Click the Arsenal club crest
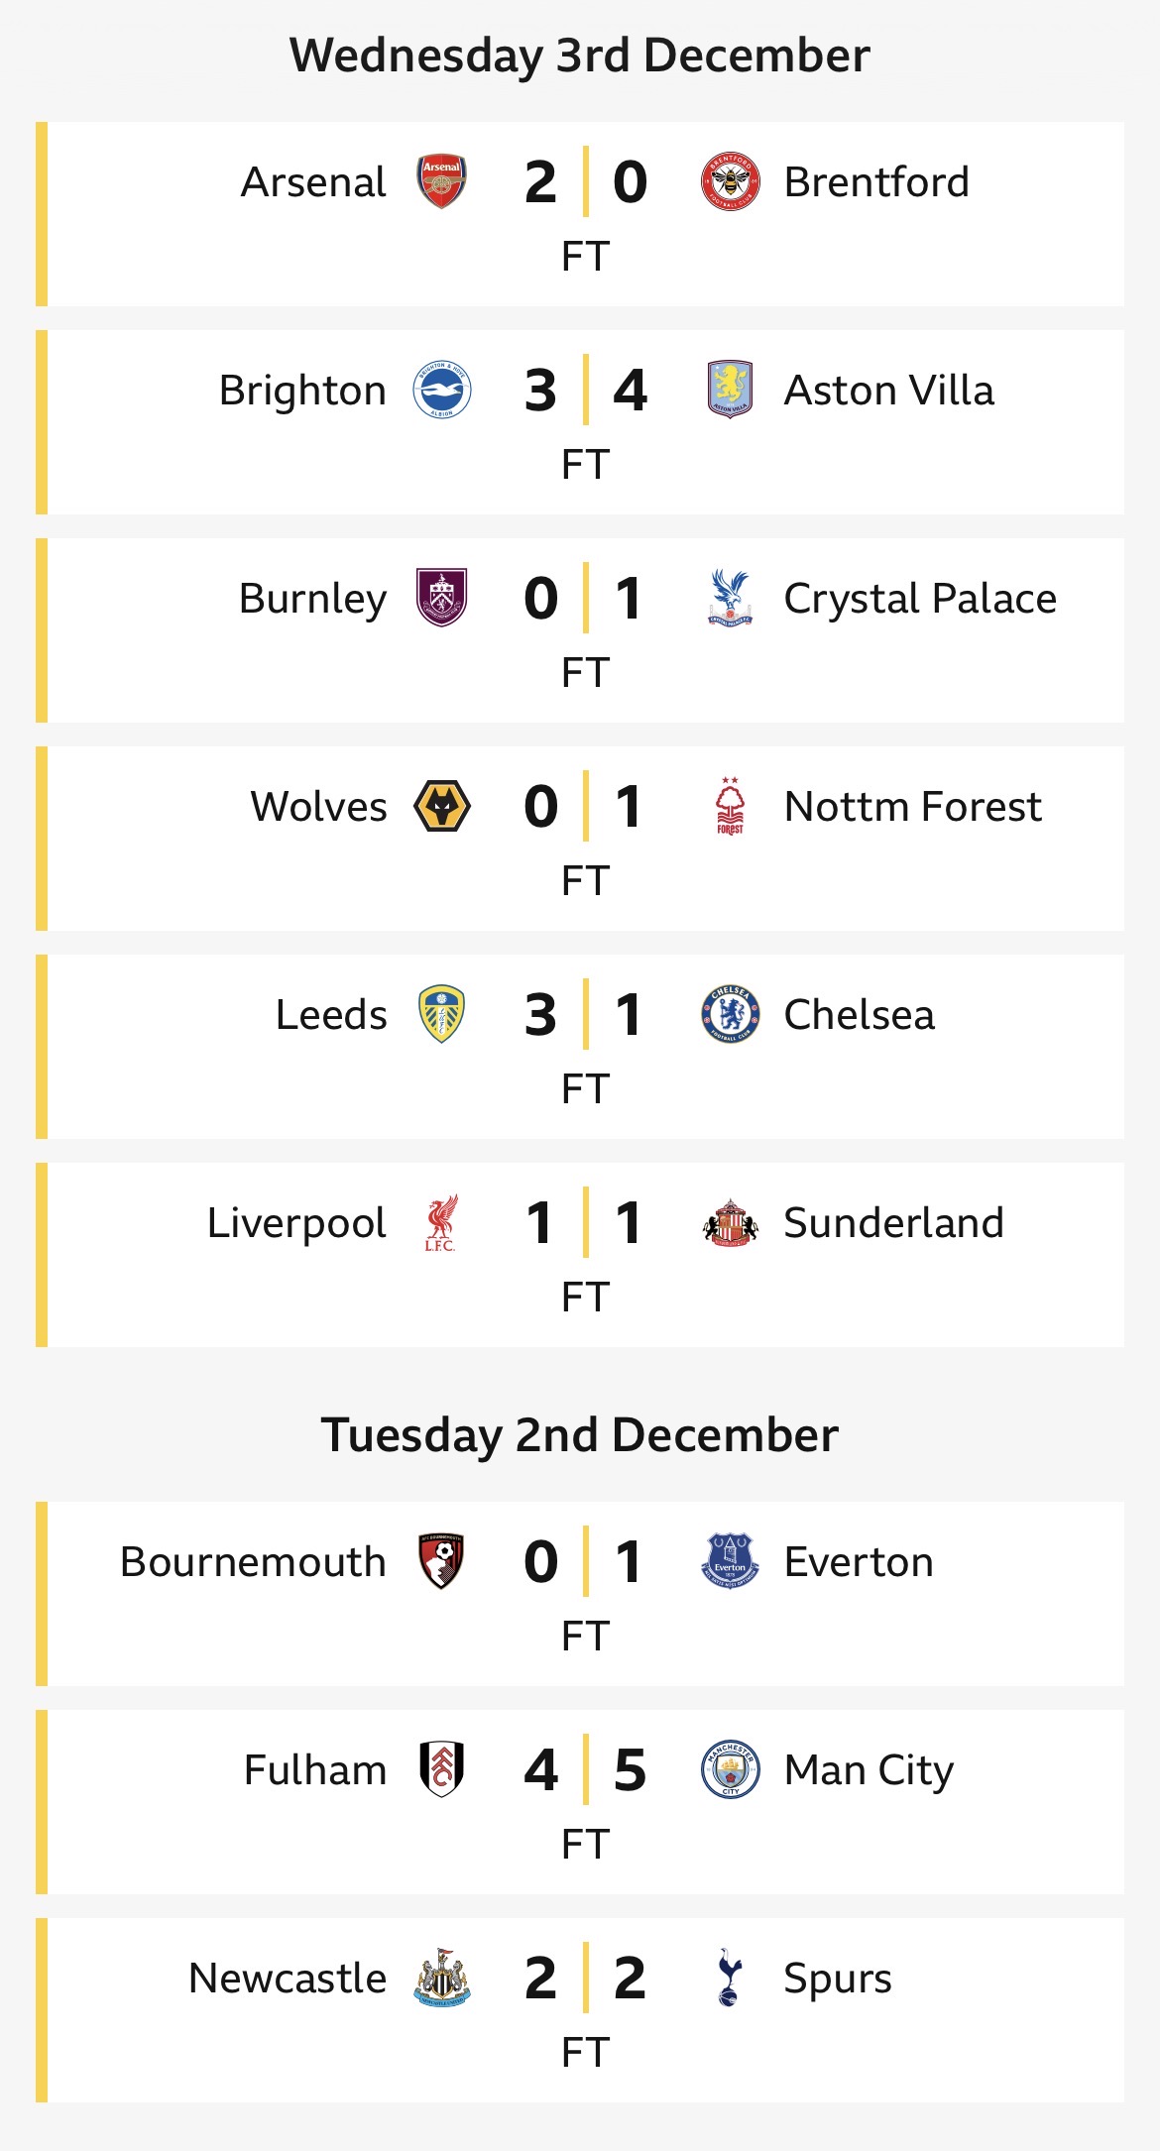Viewport: 1160px width, 2151px height. (x=441, y=181)
